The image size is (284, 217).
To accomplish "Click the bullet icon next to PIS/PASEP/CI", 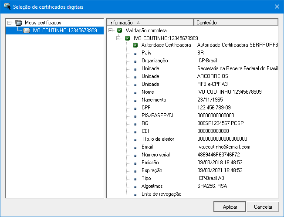I will 135,116.
